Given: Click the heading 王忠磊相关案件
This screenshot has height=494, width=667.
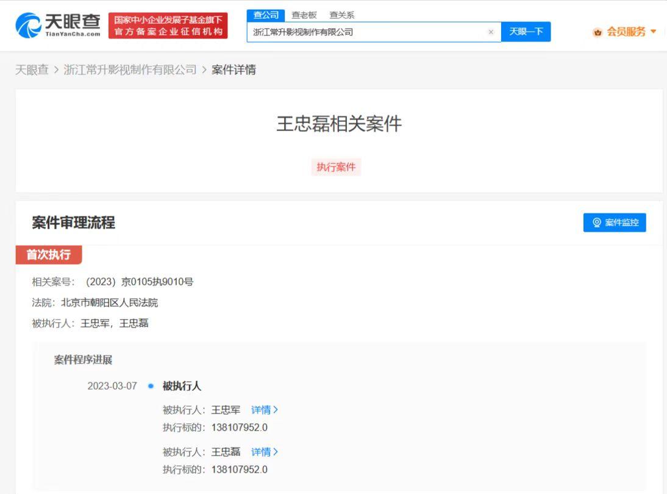Looking at the screenshot, I should coord(339,124).
